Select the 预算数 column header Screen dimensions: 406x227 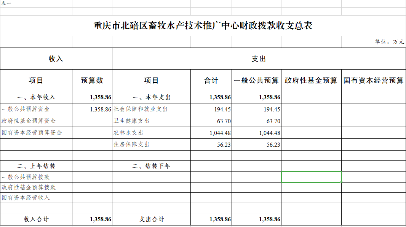tap(92, 80)
